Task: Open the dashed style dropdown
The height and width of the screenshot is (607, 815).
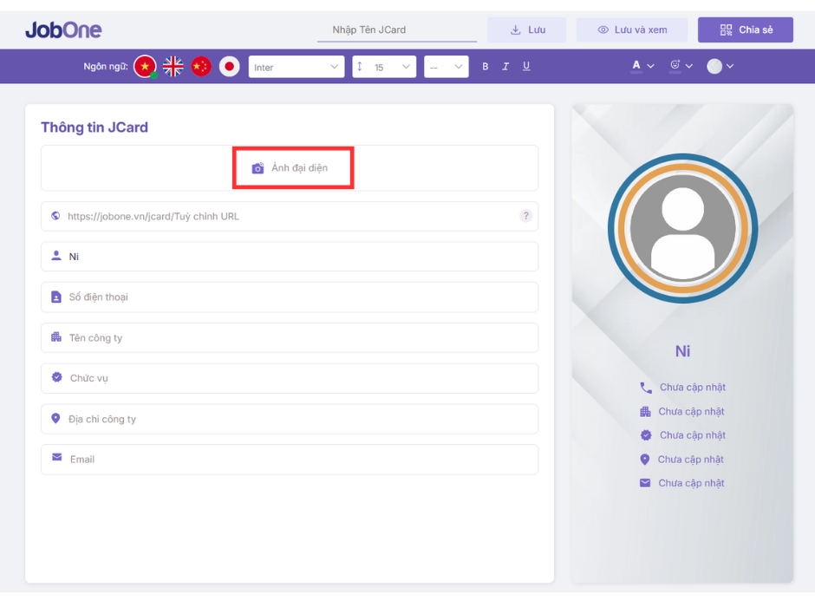Action: 446,67
